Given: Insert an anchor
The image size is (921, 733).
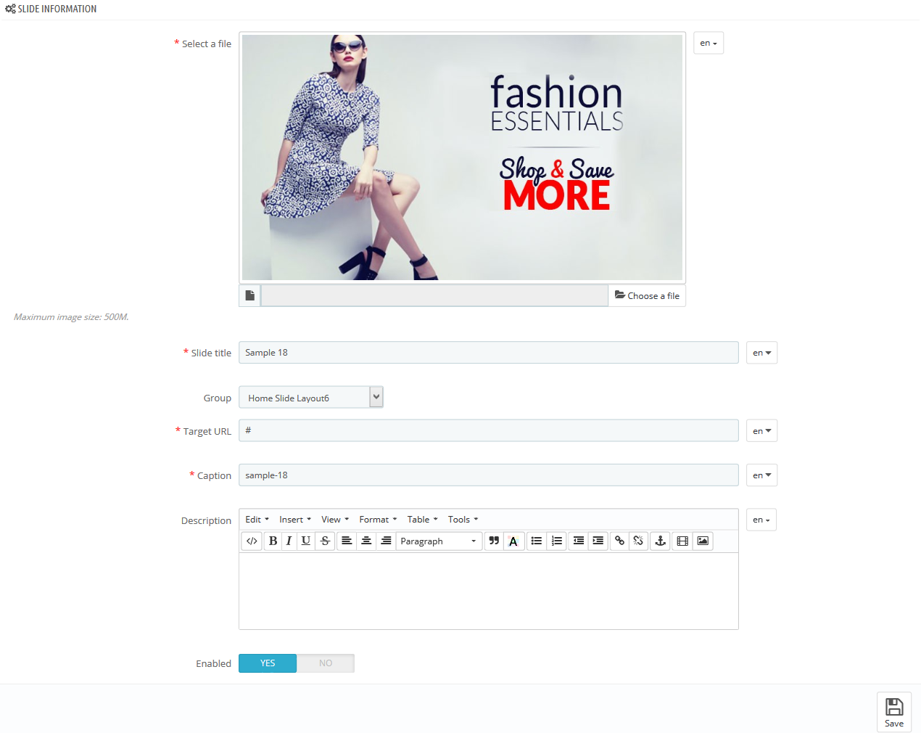Looking at the screenshot, I should pyautogui.click(x=660, y=541).
